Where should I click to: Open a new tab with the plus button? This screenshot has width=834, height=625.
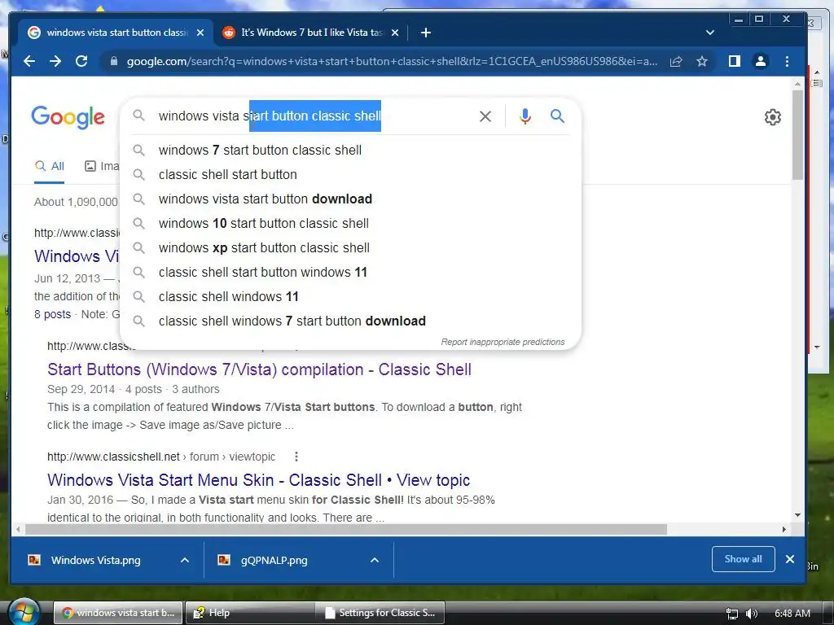point(425,33)
